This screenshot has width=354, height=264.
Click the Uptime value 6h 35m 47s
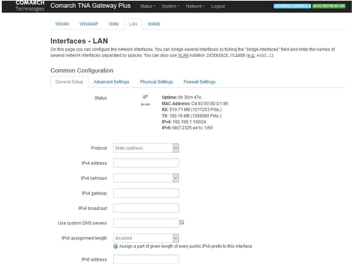189,97
